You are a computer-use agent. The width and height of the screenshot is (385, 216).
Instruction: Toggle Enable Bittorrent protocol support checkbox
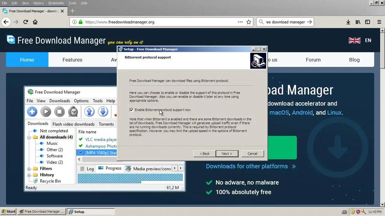pos(131,110)
